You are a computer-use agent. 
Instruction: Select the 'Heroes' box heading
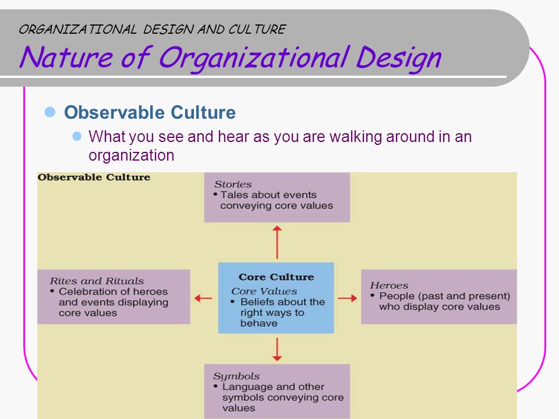[389, 285]
